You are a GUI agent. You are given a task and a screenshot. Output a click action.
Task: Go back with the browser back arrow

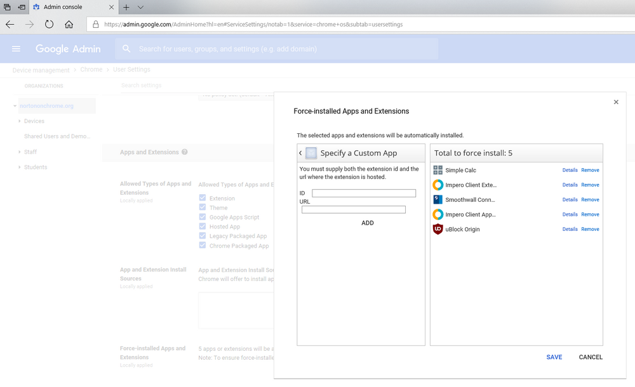click(10, 24)
